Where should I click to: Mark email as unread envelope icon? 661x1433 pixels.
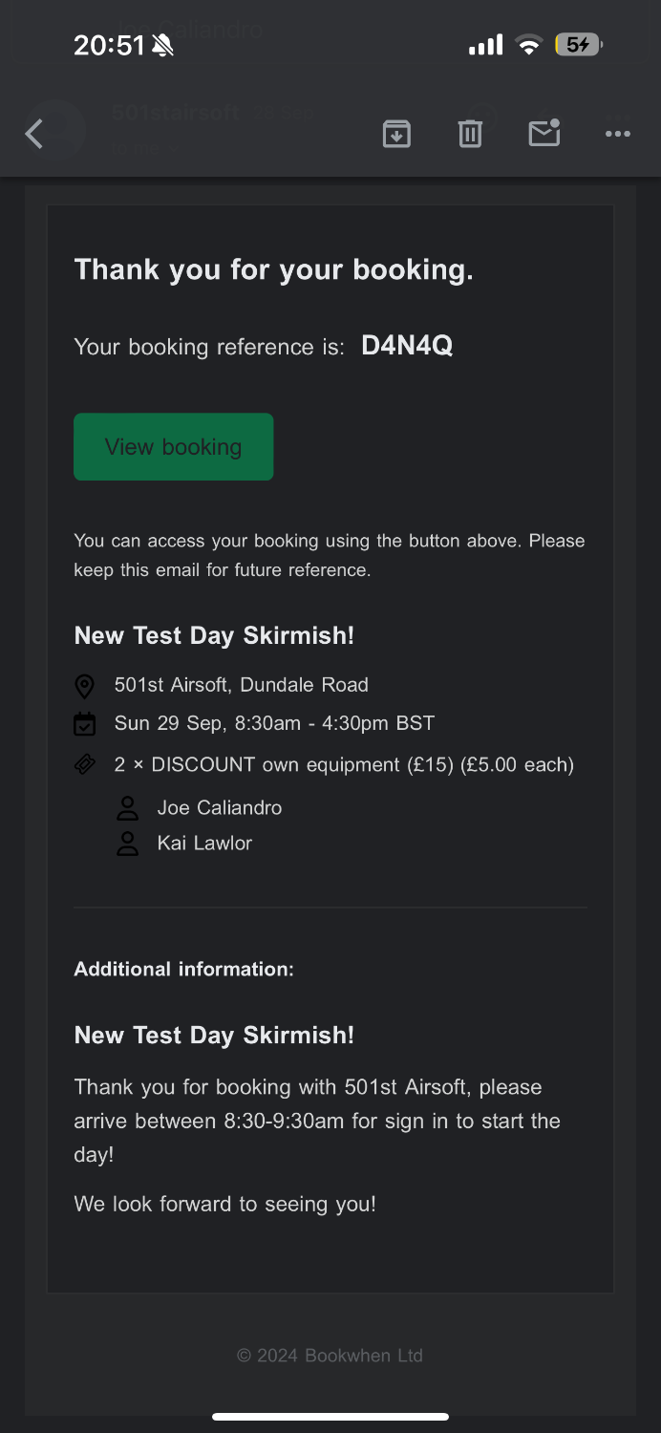pyautogui.click(x=544, y=133)
